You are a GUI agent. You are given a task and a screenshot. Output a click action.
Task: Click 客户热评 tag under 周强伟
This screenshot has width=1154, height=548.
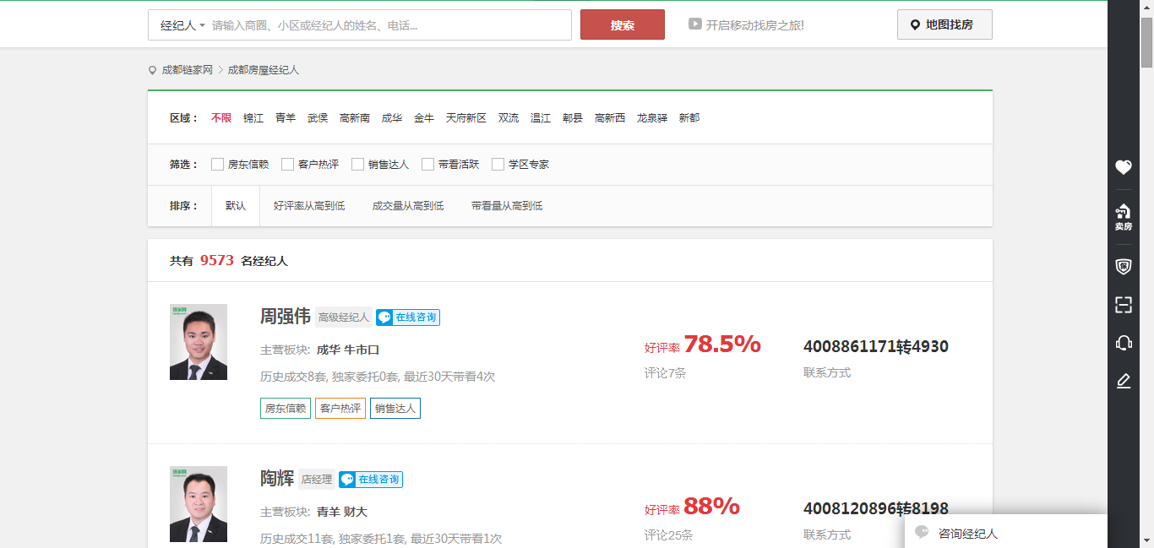pyautogui.click(x=340, y=409)
